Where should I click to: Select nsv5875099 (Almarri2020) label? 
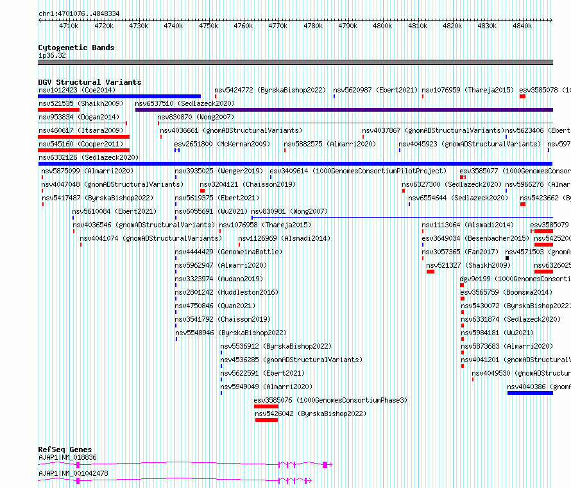(87, 171)
